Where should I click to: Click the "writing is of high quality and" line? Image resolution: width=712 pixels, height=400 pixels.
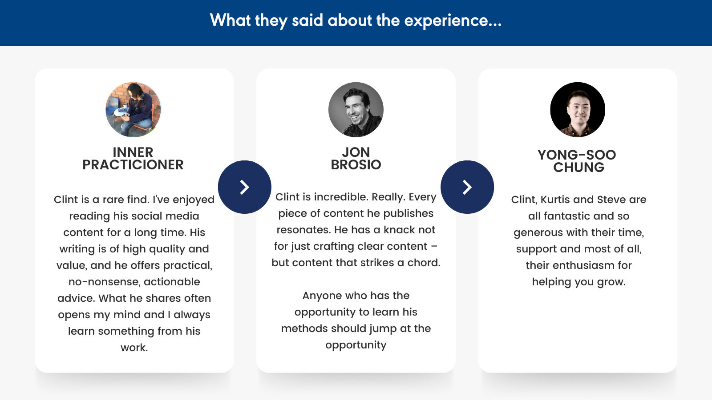click(x=134, y=249)
